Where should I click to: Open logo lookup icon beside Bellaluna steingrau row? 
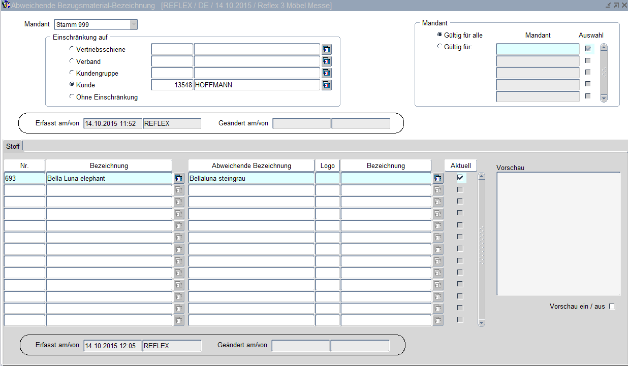(x=438, y=178)
